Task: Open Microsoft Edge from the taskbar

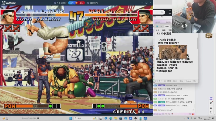Action: coord(111,118)
